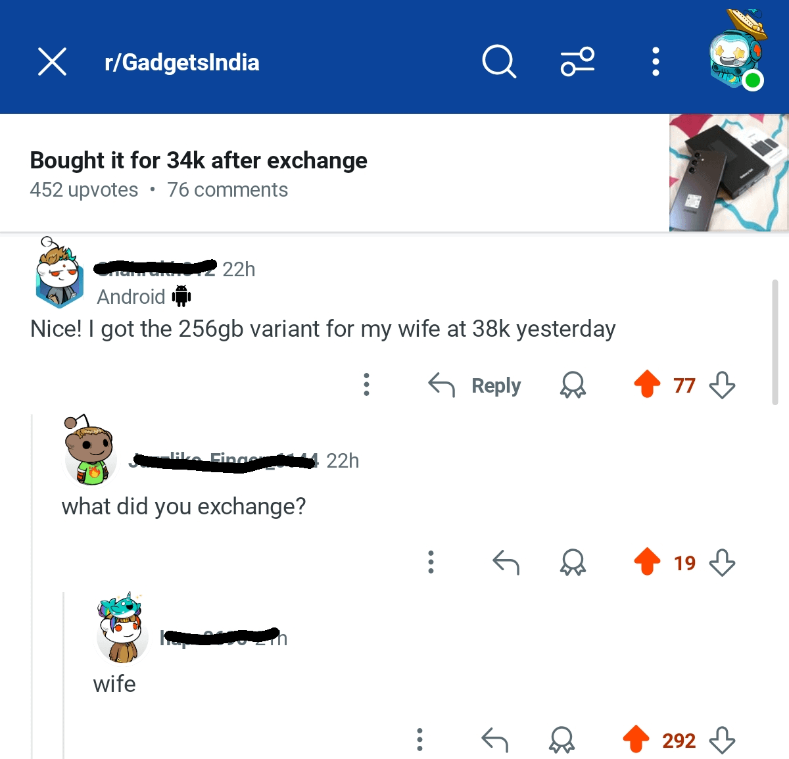Reply to the "wife" comment
Viewport: 789px width, 759px height.
(494, 740)
